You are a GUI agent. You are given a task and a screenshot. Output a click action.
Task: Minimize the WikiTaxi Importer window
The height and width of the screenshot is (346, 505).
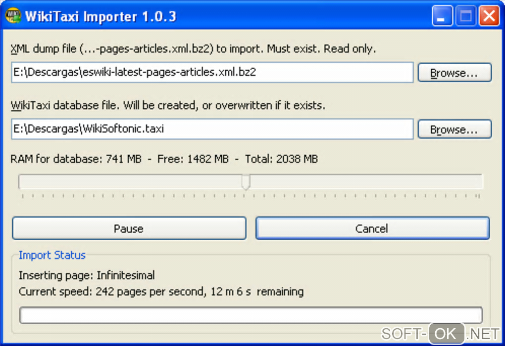(x=442, y=16)
